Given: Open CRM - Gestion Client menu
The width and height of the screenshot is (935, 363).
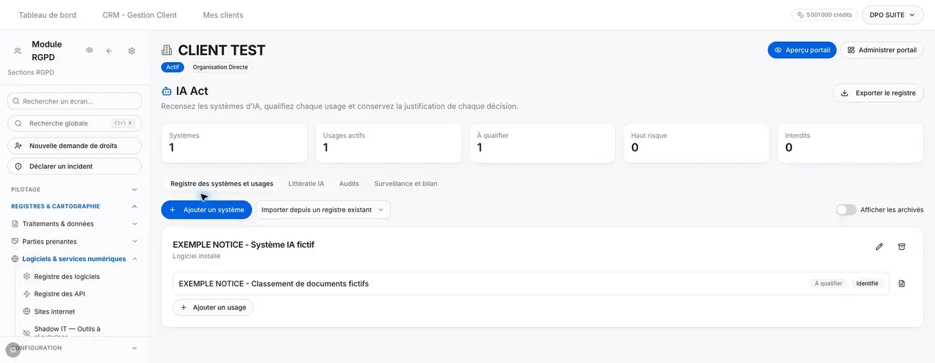Looking at the screenshot, I should pyautogui.click(x=140, y=15).
